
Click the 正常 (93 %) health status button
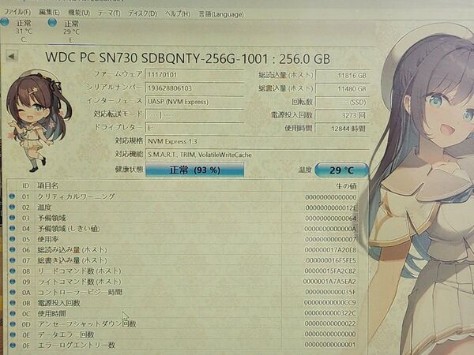click(x=194, y=170)
